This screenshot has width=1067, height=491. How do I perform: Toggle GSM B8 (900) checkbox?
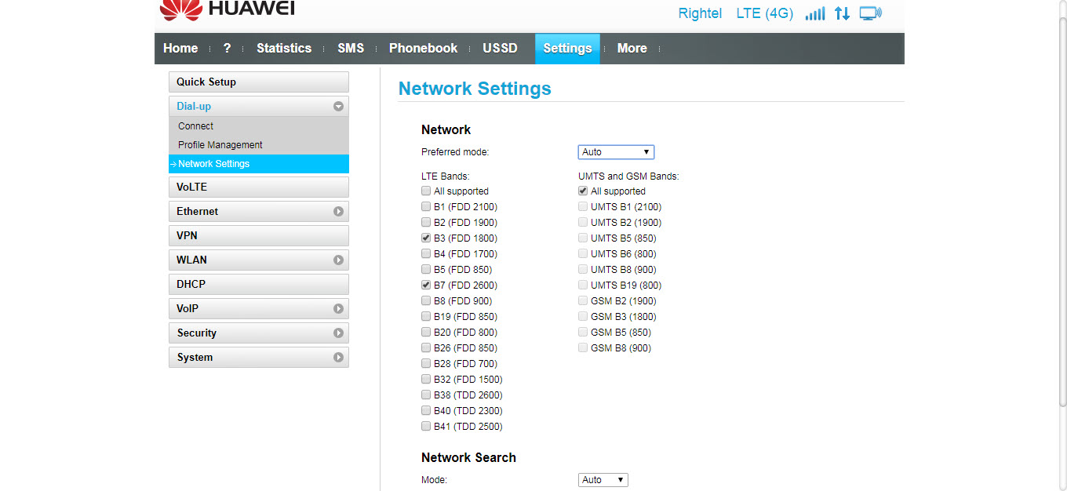click(583, 348)
